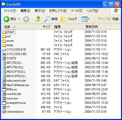Click the grey Forward arrow button
The width and height of the screenshot is (122, 120).
pyautogui.click(x=26, y=19)
